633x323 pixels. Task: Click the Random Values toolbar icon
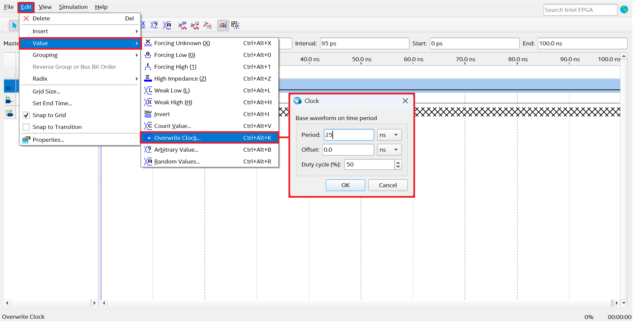click(167, 25)
